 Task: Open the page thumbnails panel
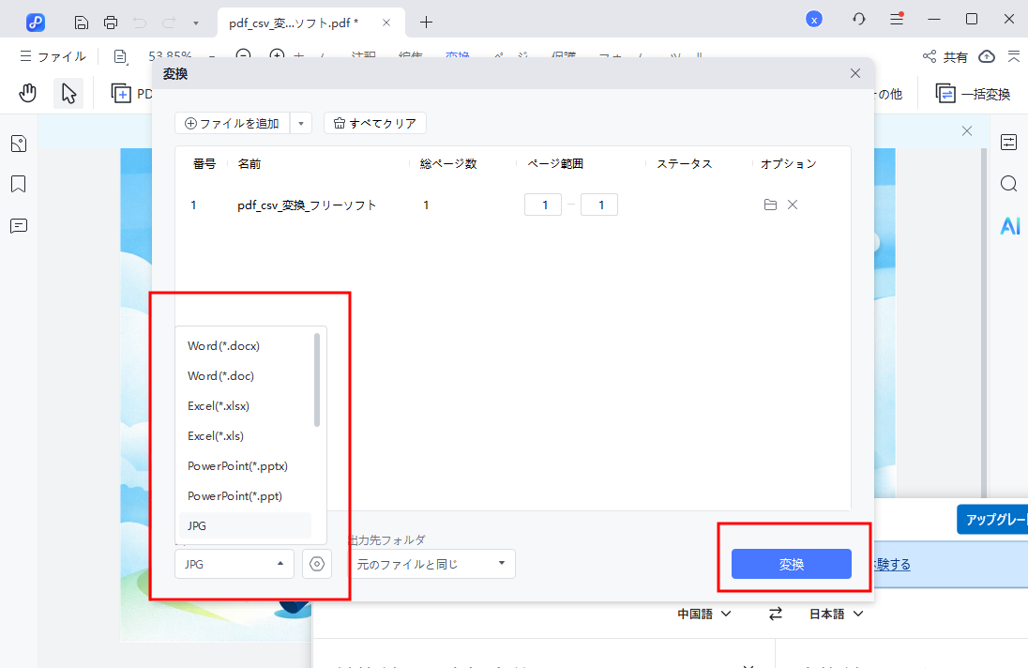tap(19, 143)
